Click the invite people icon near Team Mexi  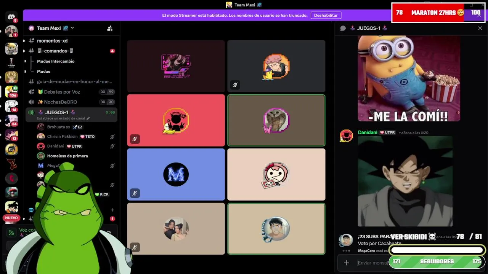click(x=110, y=28)
